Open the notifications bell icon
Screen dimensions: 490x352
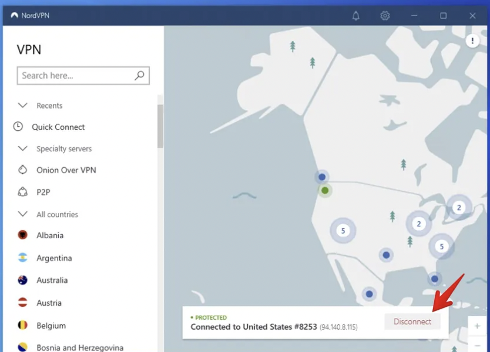(356, 16)
